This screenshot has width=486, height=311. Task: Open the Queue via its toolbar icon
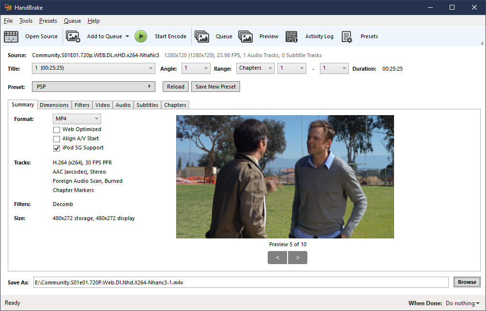tap(202, 36)
